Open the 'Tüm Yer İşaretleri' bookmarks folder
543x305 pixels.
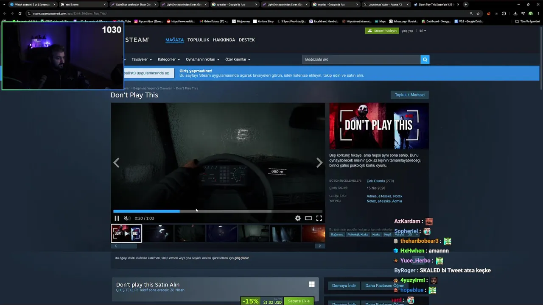point(527,21)
